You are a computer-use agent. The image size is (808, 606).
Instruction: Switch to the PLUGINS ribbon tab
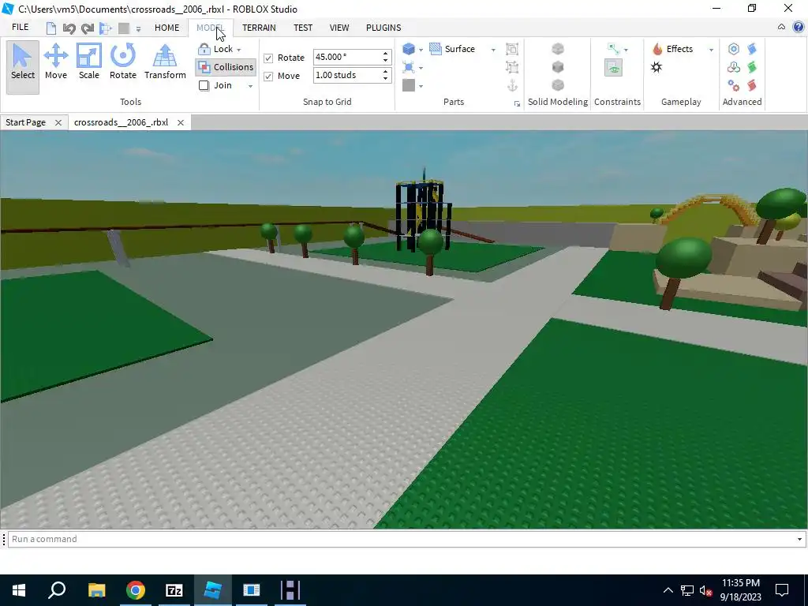(x=383, y=28)
